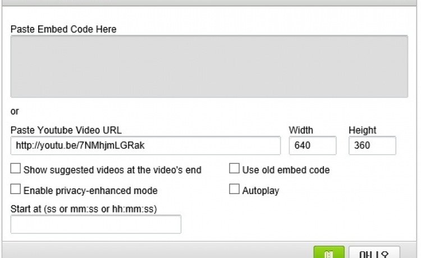The image size is (421, 258).
Task: Click the "Height" field label
Action: tap(363, 130)
